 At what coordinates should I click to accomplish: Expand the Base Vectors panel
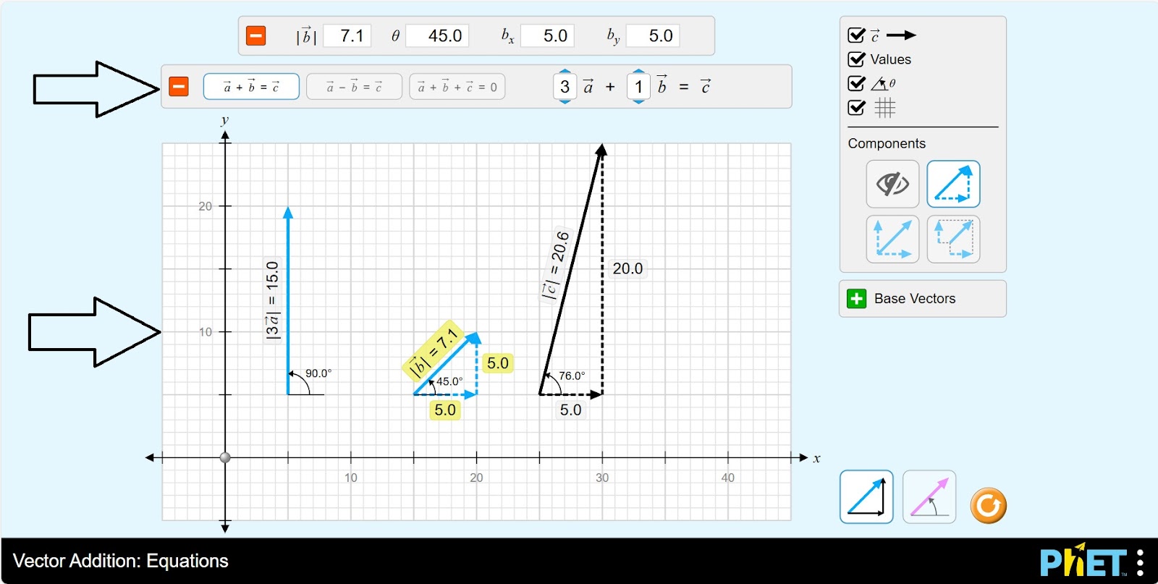857,299
